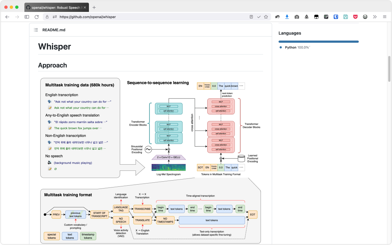Open the Firefox hamburger application menu
The width and height of the screenshot is (392, 245).
point(385,17)
